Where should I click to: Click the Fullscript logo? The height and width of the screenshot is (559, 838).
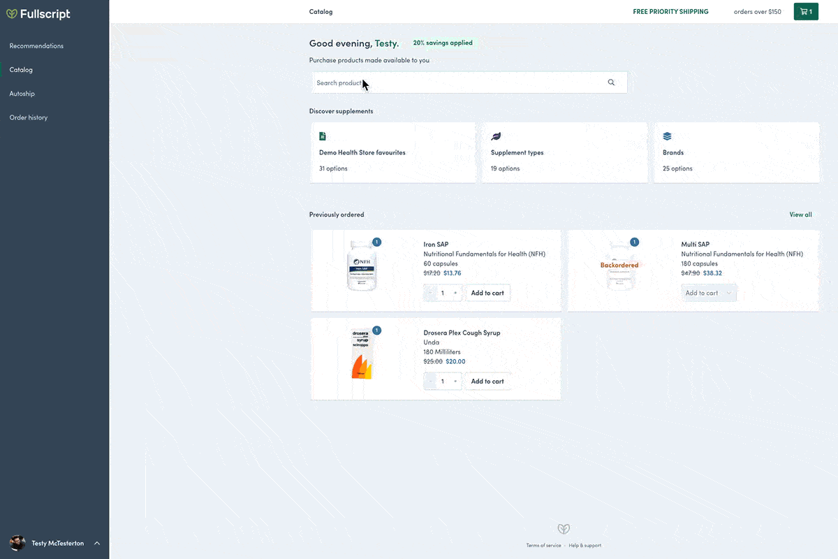coord(38,14)
